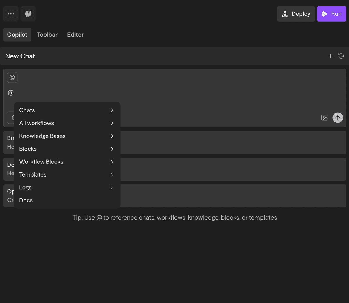349x303 pixels.
Task: Start a new chat with the plus icon
Action: click(331, 56)
